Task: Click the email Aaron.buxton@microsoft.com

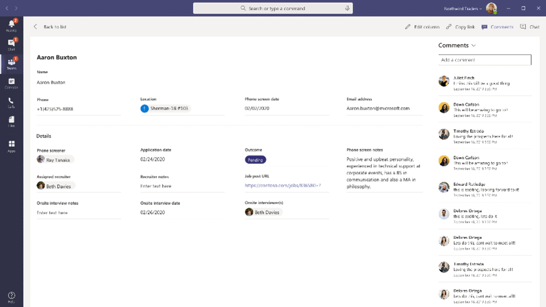Action: pos(378,108)
